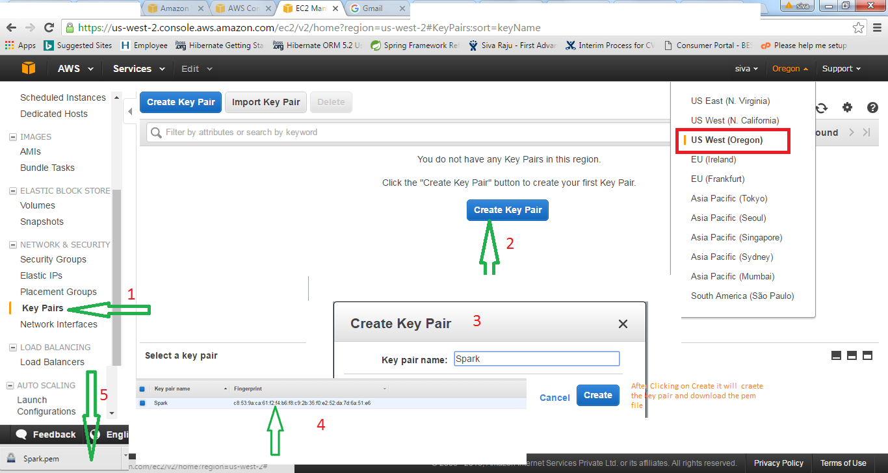Click the help question mark icon
This screenshot has width=888, height=473.
[x=872, y=107]
